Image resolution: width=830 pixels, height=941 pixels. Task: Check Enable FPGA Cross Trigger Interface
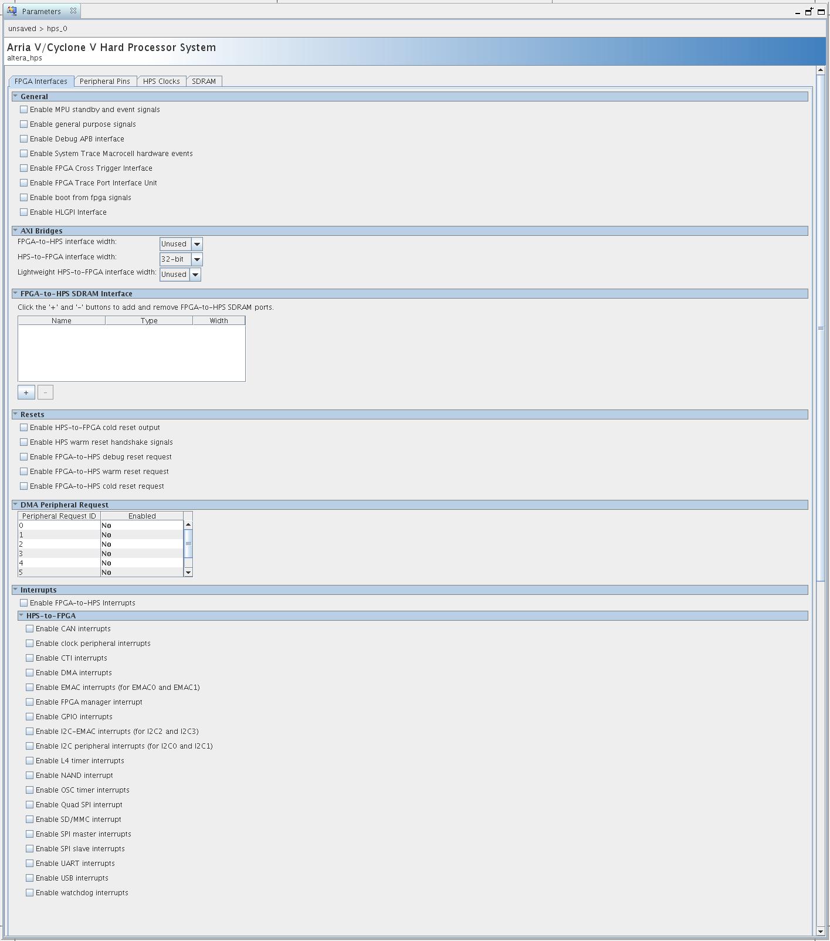tap(24, 168)
